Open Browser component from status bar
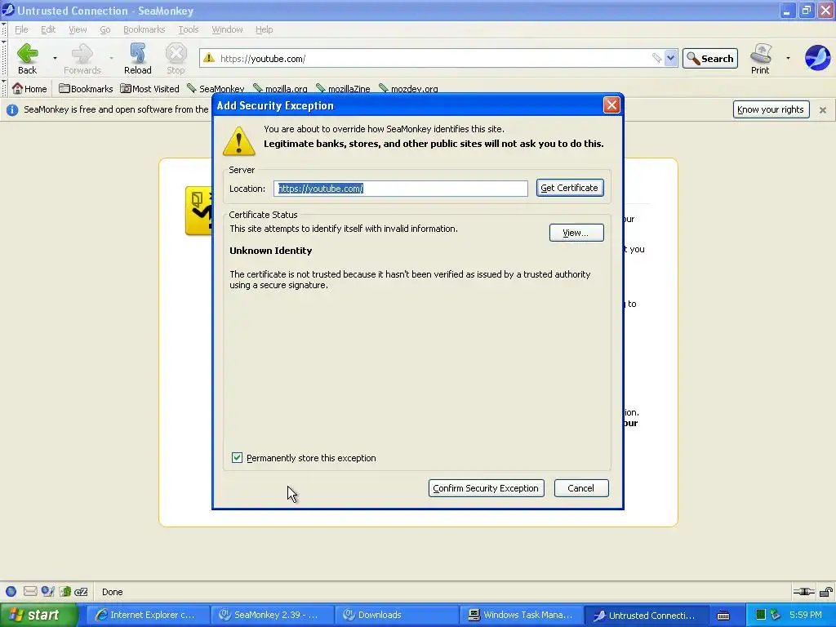This screenshot has width=836, height=627. click(11, 591)
